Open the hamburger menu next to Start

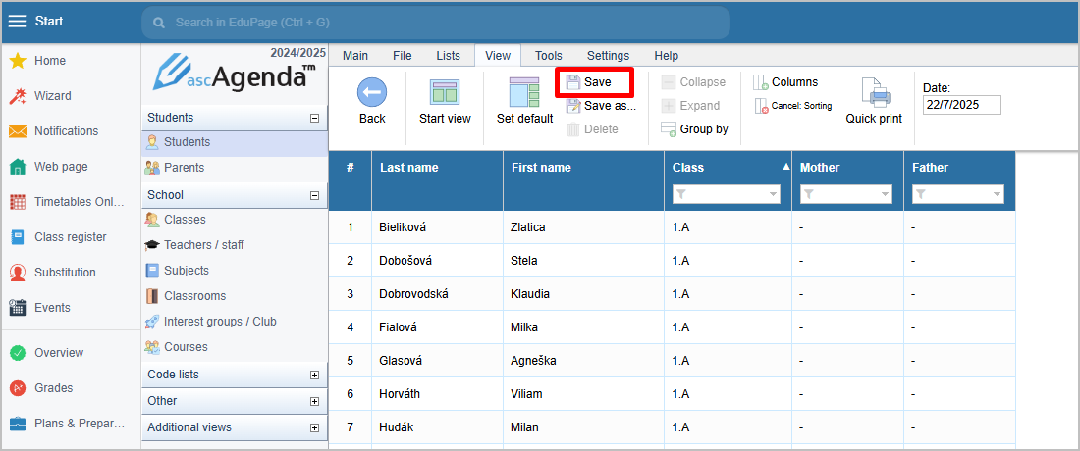pyautogui.click(x=18, y=22)
